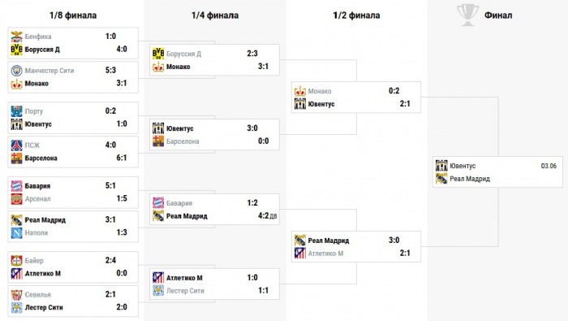The width and height of the screenshot is (568, 321).
Task: Click the Arsenal logo icon
Action: 16,199
